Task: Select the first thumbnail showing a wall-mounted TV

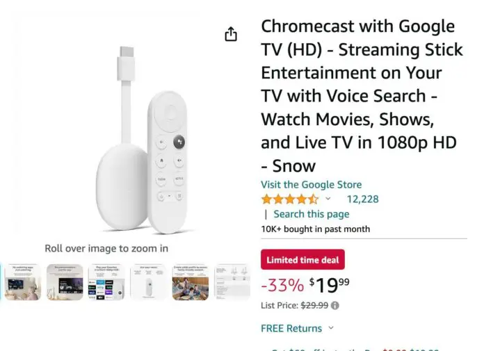Action: click(x=23, y=281)
